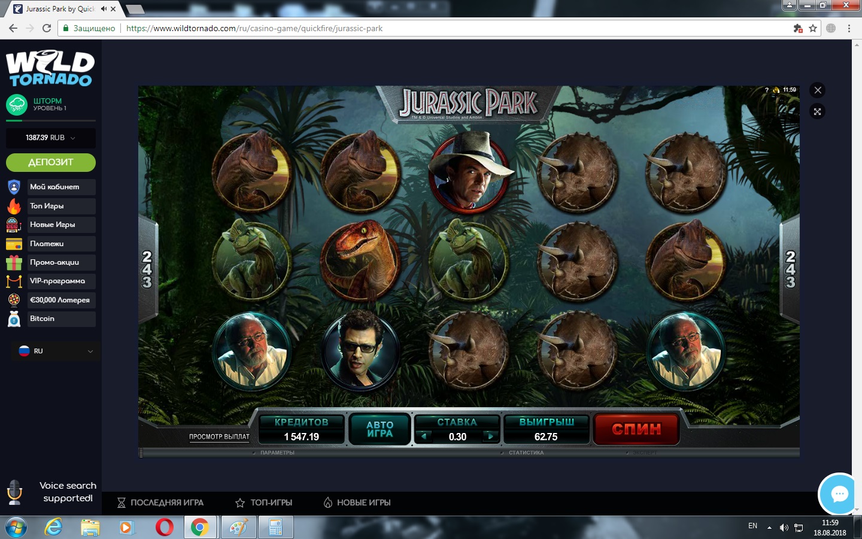Viewport: 862px width, 539px height.
Task: Open Новые Игры in the sidebar
Action: [62, 225]
